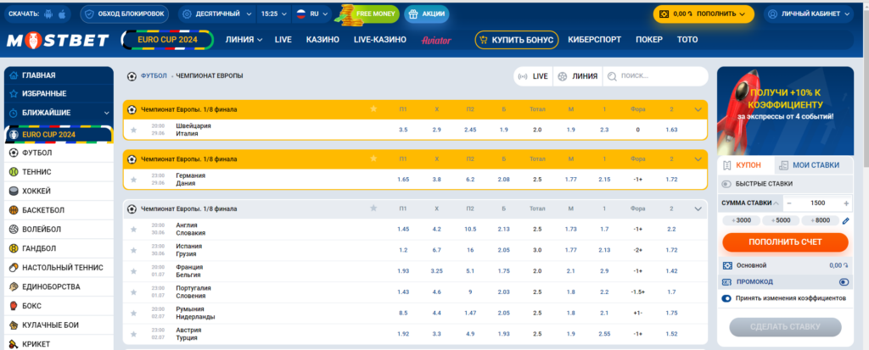Go to Главная home item
Image resolution: width=869 pixels, height=350 pixels.
[59, 75]
